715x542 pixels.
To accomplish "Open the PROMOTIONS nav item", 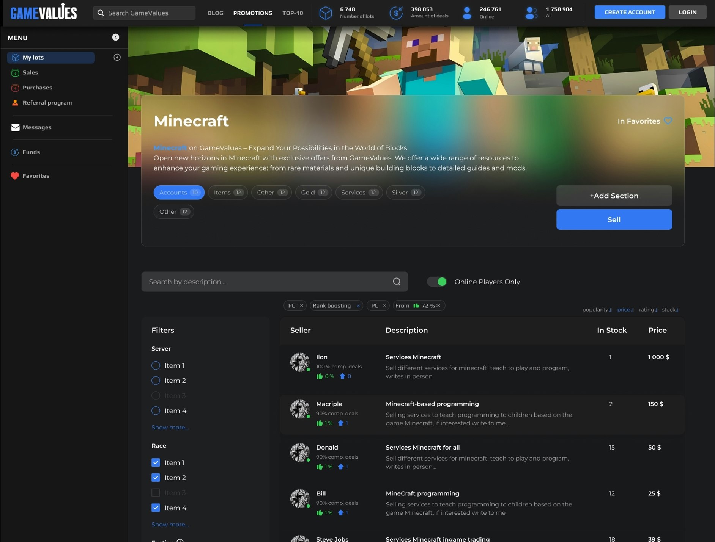I will 253,13.
